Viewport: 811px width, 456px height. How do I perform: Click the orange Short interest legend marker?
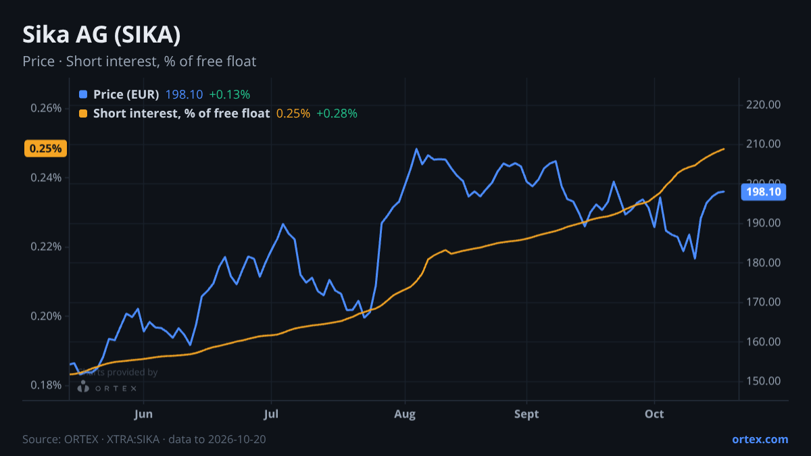click(83, 113)
